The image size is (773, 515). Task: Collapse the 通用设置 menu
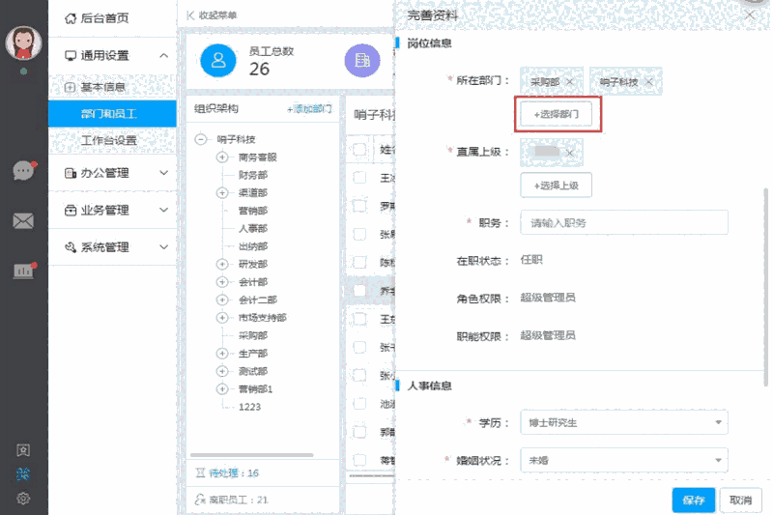[x=113, y=56]
